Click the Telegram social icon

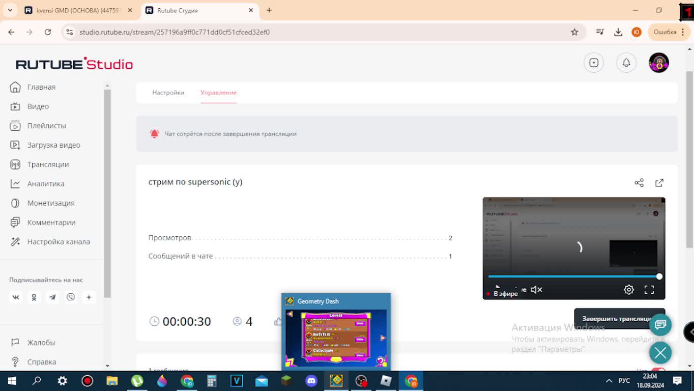point(52,297)
